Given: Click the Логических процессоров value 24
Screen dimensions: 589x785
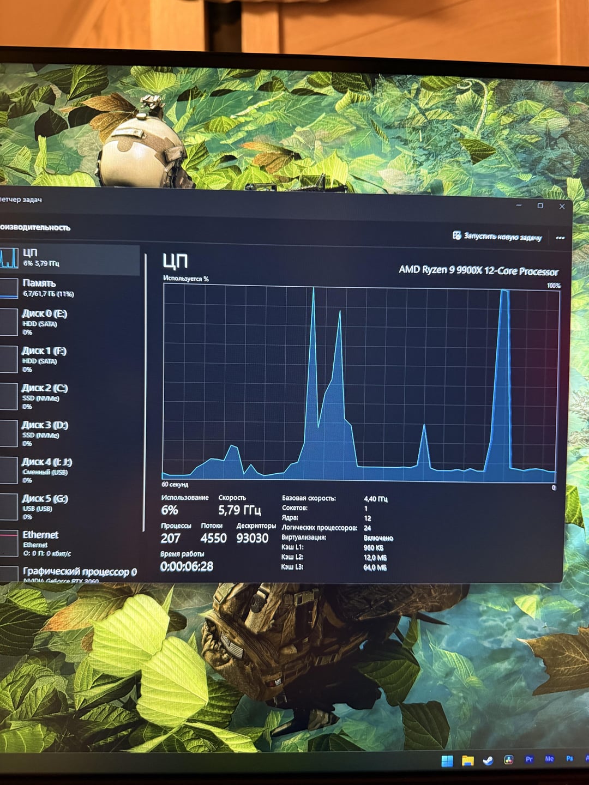Looking at the screenshot, I should pos(368,528).
